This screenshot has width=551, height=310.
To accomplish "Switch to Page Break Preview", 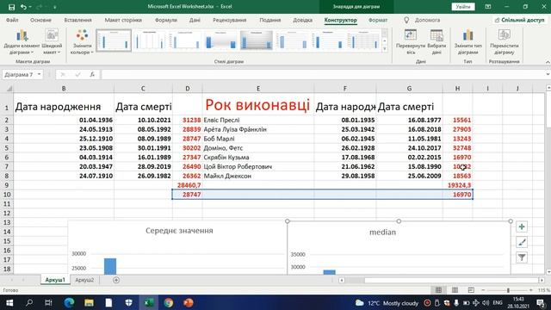I will click(471, 290).
